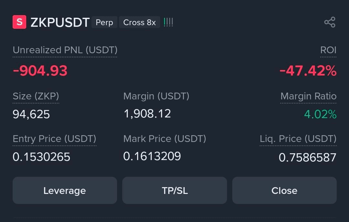Viewport: 349px width, 222px height.
Task: Tap the Margin Ratio label
Action: click(308, 96)
